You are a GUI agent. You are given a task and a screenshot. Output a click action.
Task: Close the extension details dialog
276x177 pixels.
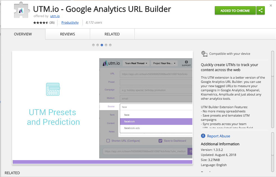[271, 6]
